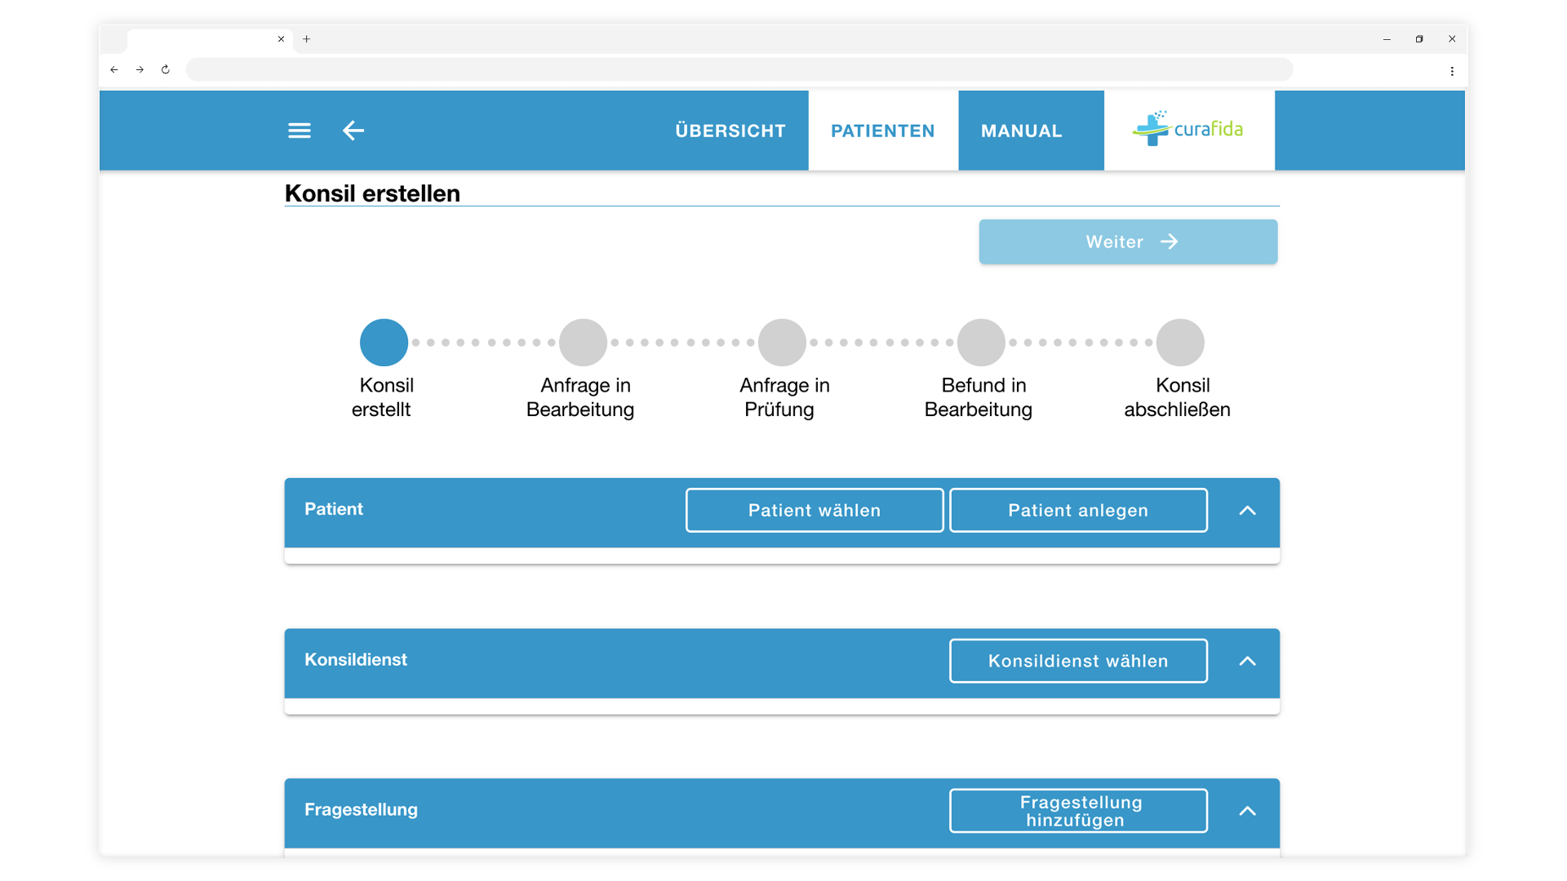Click Patient anlegen button
Image resolution: width=1567 pixels, height=881 pixels.
1078,511
